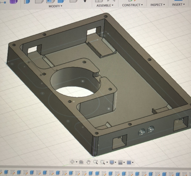Click the Viewports layout icon
Screen dimensions: 191x176
pos(129,162)
